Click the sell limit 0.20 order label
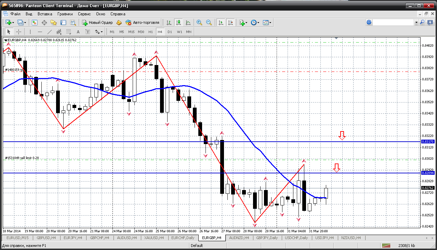The width and height of the screenshot is (437, 250). coord(22,158)
